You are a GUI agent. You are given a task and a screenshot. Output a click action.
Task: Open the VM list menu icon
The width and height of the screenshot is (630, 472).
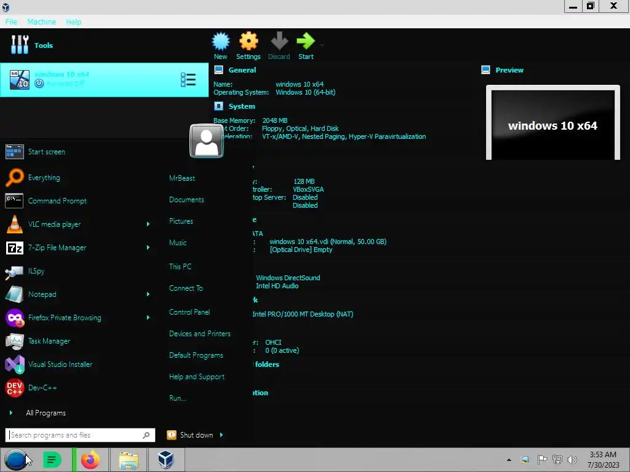click(188, 79)
